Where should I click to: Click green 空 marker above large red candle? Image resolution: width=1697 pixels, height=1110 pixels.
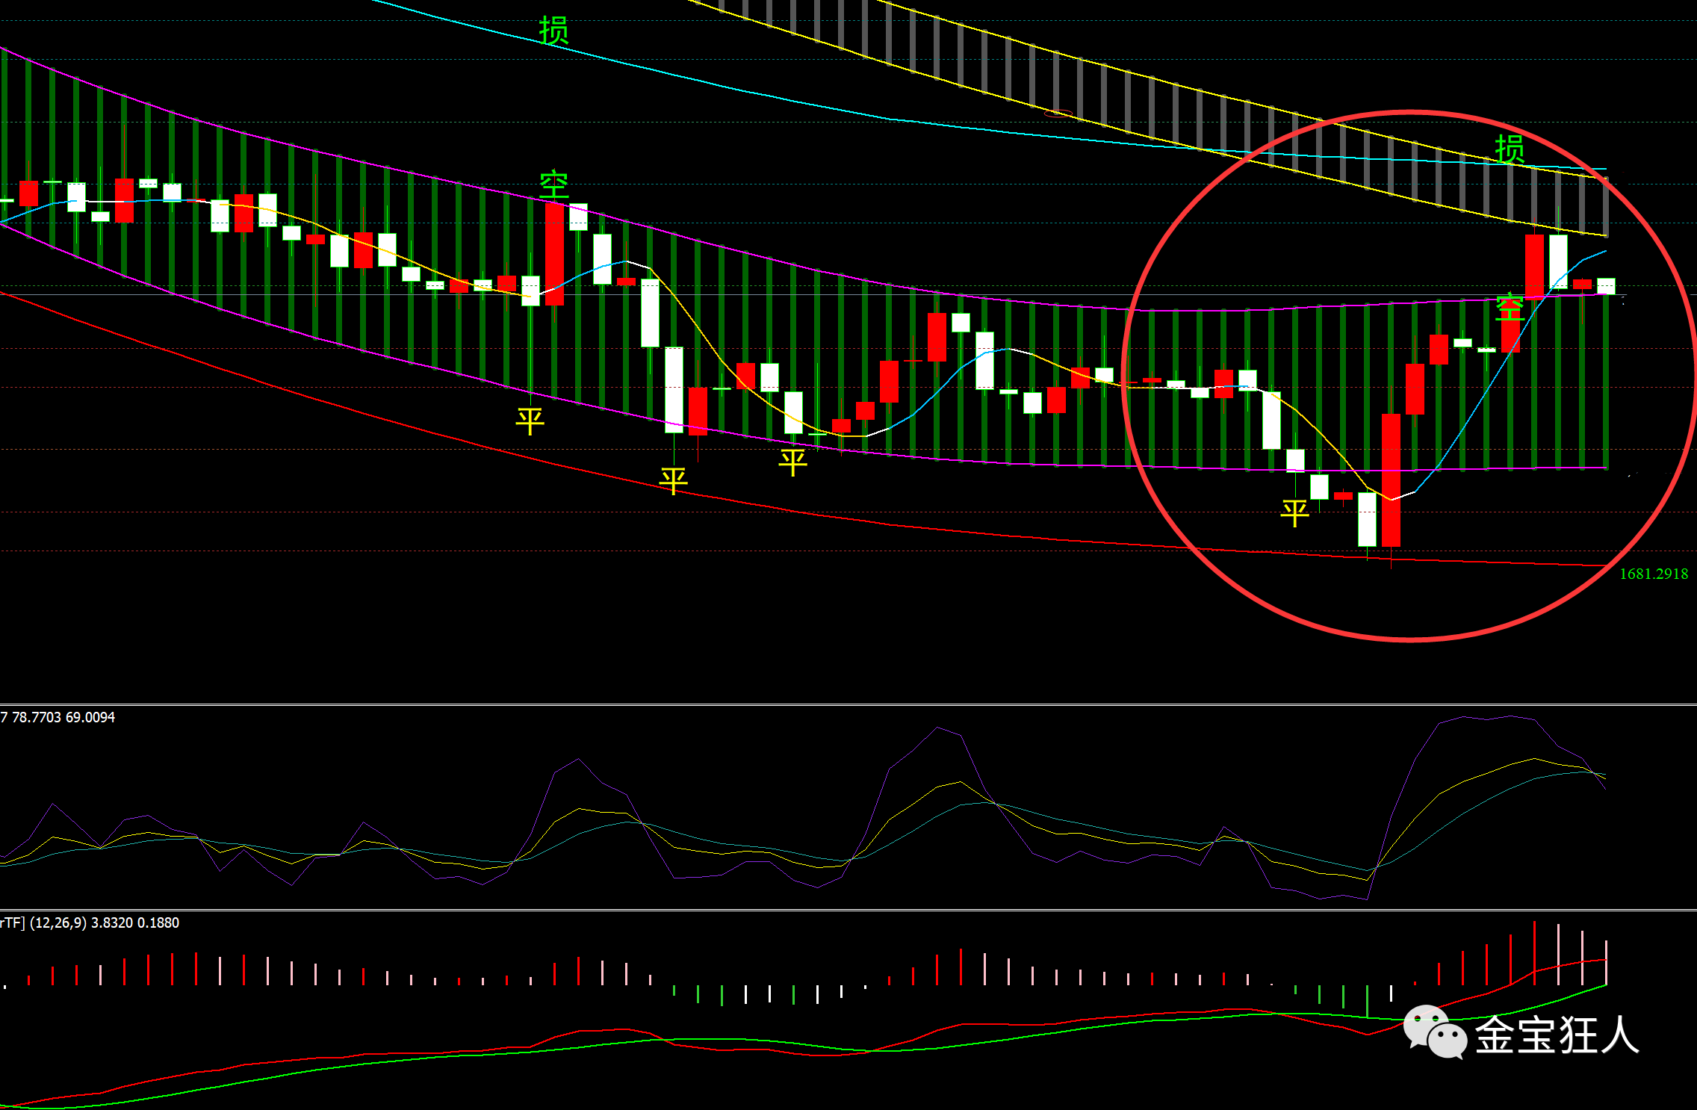point(553,185)
